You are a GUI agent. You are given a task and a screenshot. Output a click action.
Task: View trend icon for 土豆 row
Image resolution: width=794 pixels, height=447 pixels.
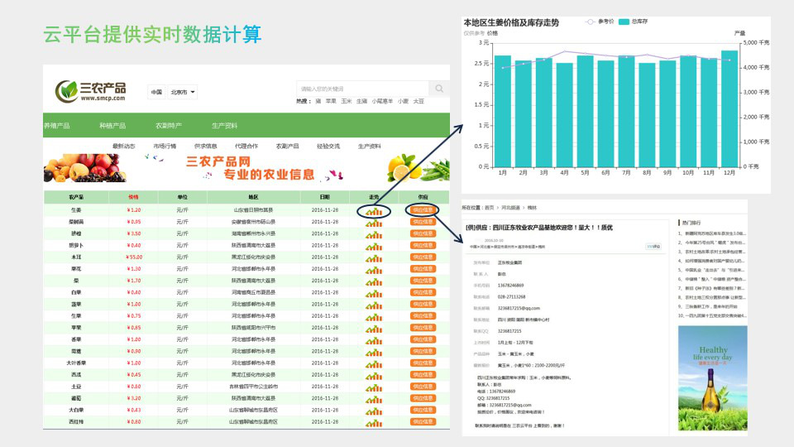[x=374, y=387]
